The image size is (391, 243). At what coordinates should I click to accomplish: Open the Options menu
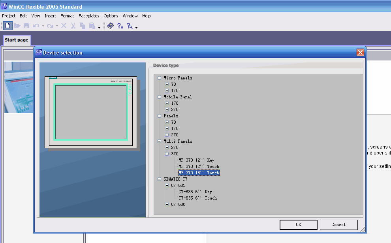(111, 16)
